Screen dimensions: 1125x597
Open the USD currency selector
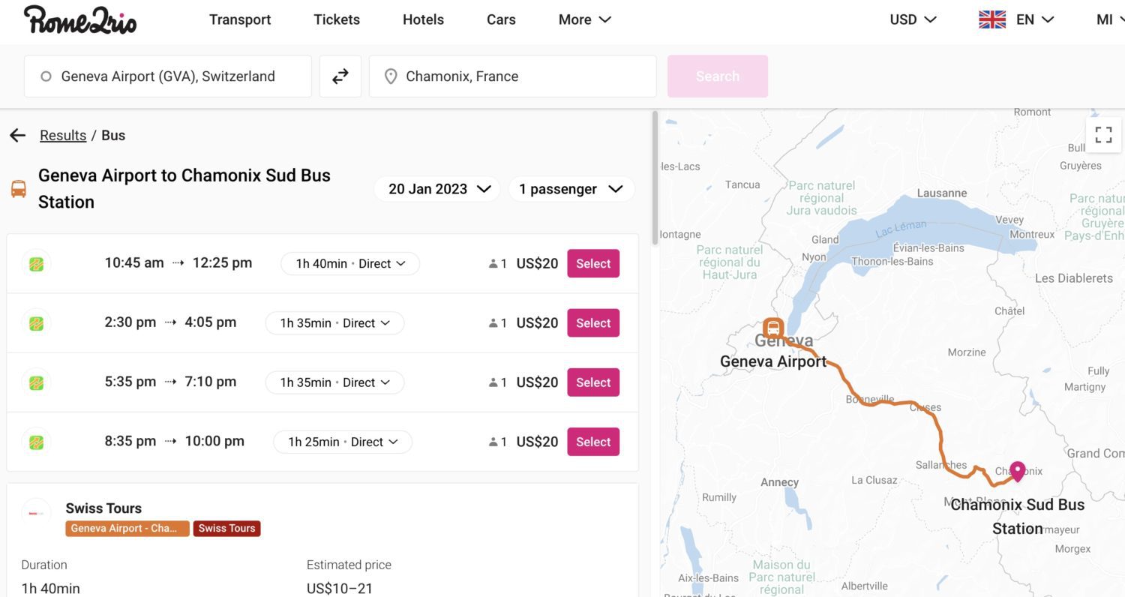click(x=913, y=20)
